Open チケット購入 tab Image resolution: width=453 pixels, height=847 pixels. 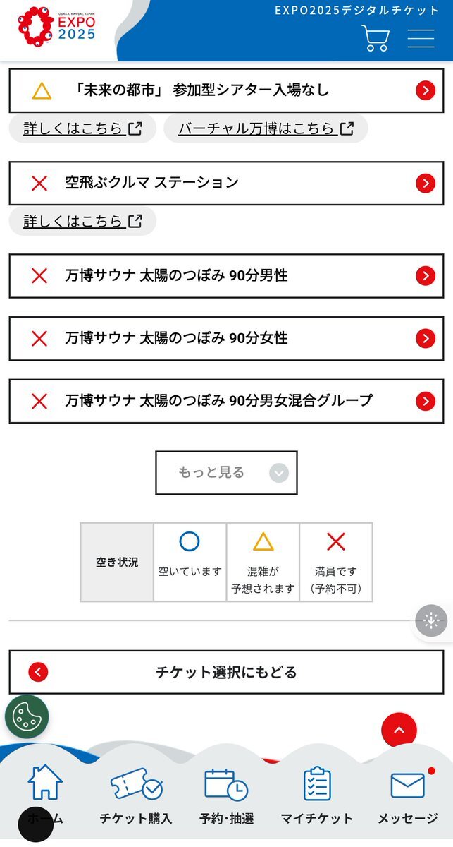[x=136, y=795]
